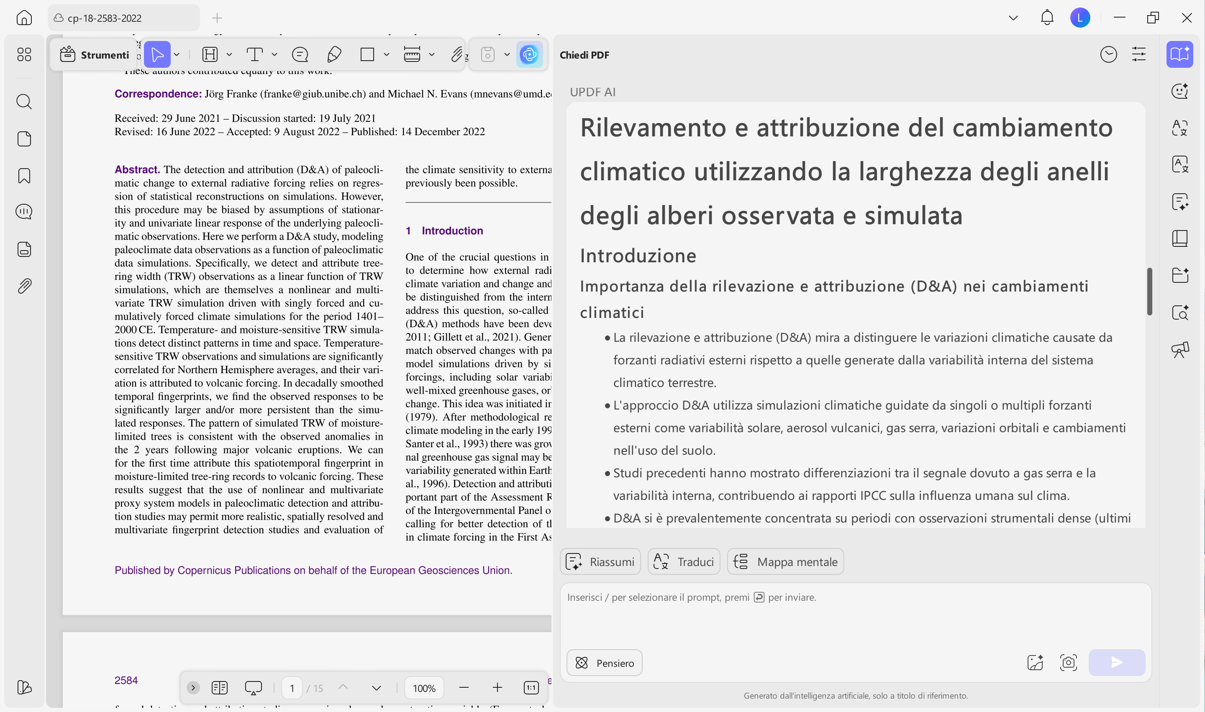Go to next page arrow
Viewport: 1205px width, 712px height.
[x=377, y=688]
